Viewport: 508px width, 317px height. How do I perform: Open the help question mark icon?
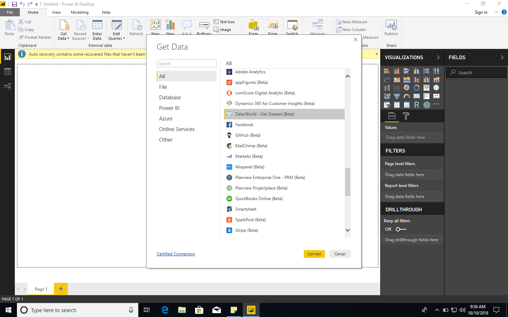(x=504, y=12)
